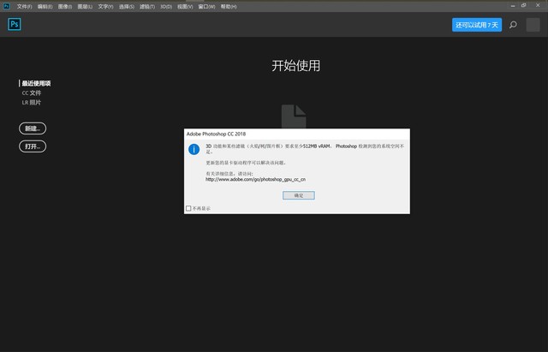Open the 图像(I) menu
The height and width of the screenshot is (352, 548).
64,6
